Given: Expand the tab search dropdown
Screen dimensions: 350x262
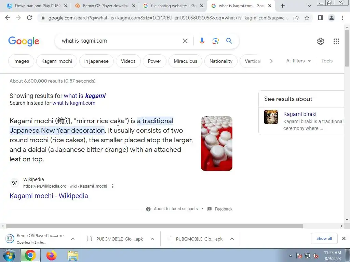Looking at the screenshot, I should click(309, 6).
